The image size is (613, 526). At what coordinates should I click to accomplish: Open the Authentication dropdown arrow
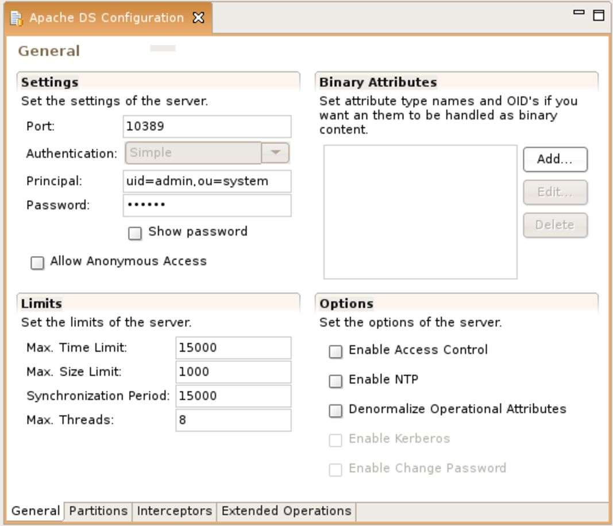pyautogui.click(x=276, y=153)
